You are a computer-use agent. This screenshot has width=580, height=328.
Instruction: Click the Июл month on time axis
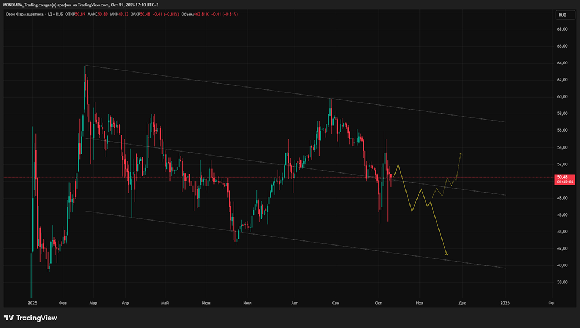tap(248, 303)
